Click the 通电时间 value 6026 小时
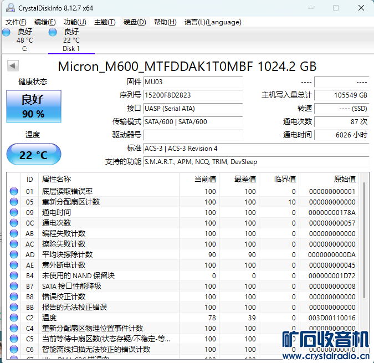The height and width of the screenshot is (363, 374). click(x=341, y=135)
